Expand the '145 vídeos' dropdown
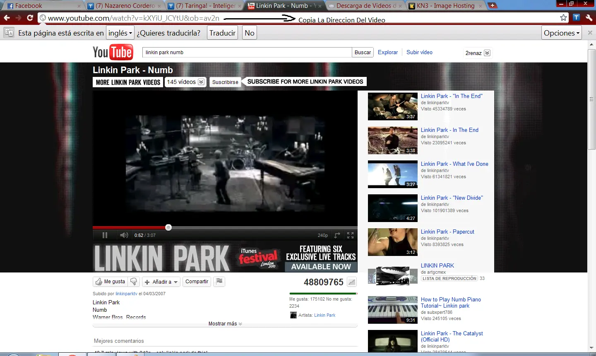Viewport: 596px width, 356px height. 202,82
